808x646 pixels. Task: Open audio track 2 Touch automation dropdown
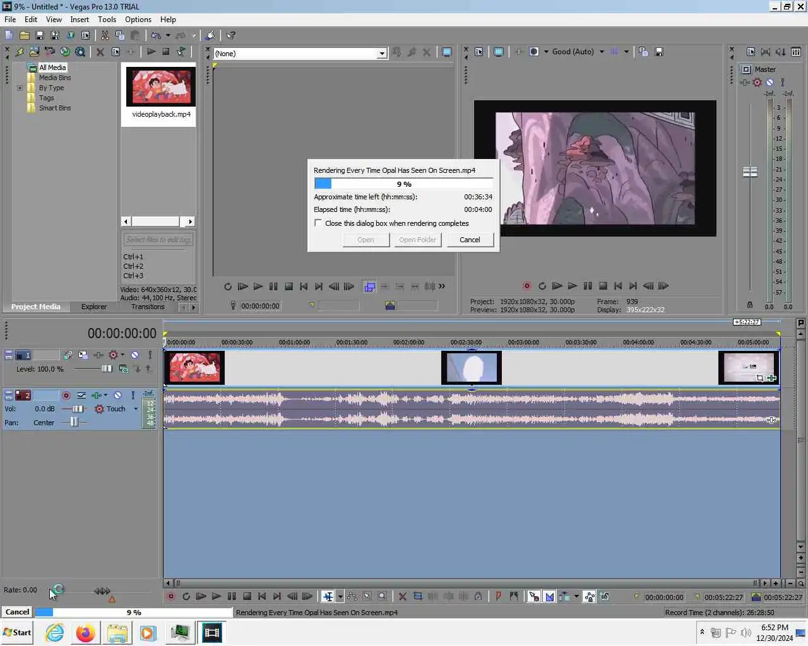135,409
